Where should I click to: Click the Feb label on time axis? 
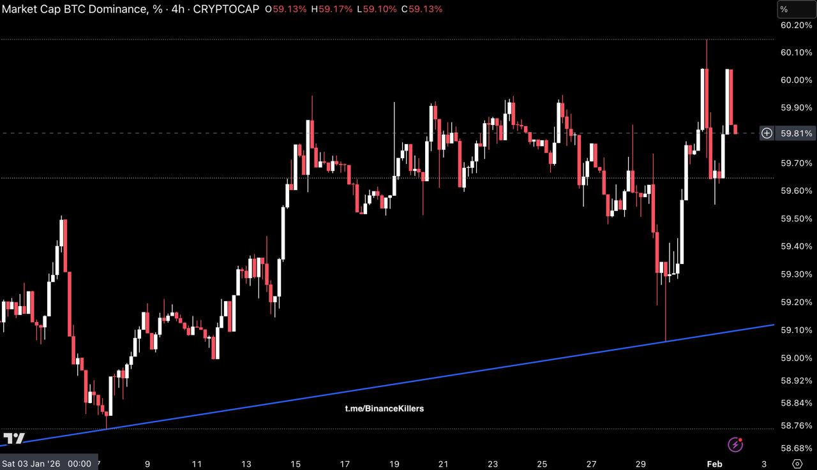point(714,464)
